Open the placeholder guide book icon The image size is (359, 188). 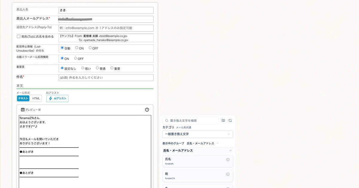tap(223, 121)
